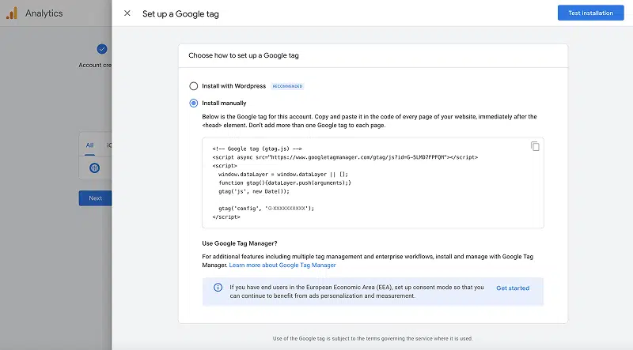Copy the Google tag code snippet

click(535, 146)
